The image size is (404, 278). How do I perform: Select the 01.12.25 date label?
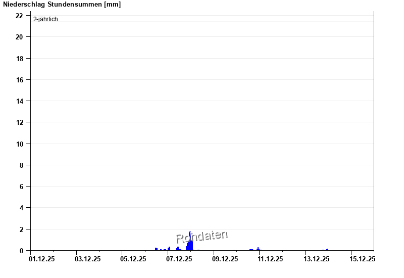coord(41,259)
